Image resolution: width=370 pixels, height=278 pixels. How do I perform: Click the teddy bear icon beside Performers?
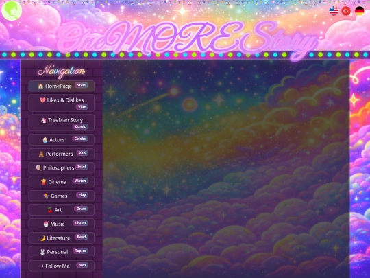pyautogui.click(x=41, y=154)
